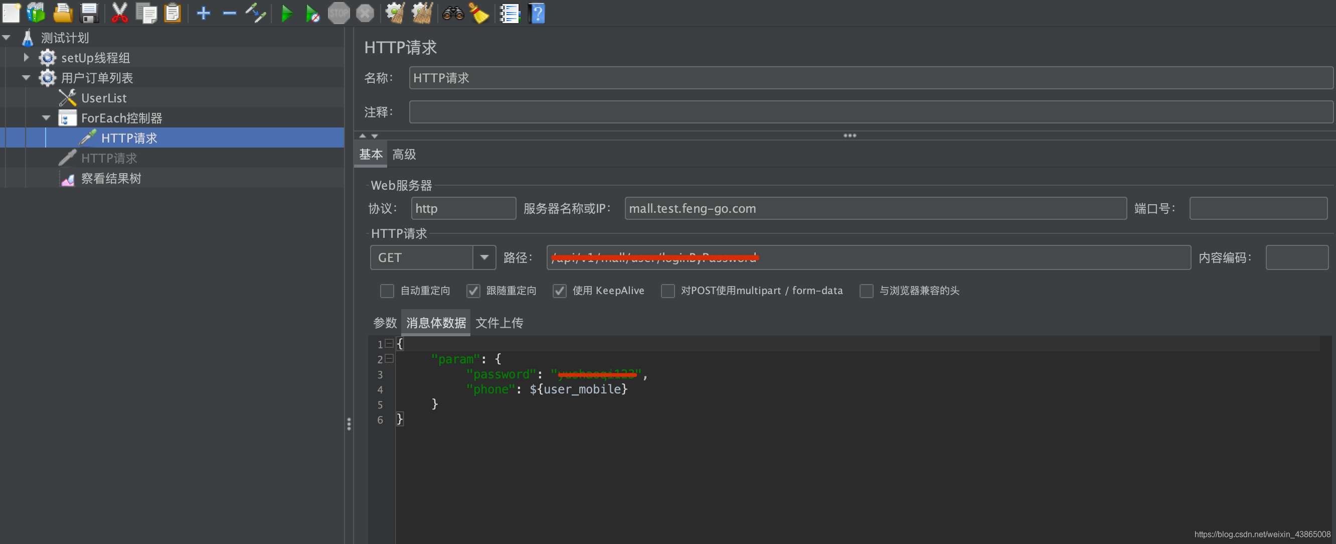Switch to the 高级 tab
Viewport: 1336px width, 544px height.
click(x=404, y=154)
